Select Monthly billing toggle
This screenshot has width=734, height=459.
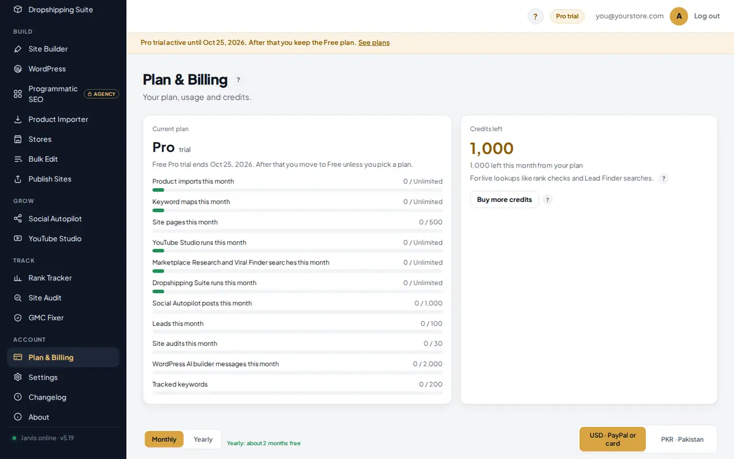(x=164, y=439)
